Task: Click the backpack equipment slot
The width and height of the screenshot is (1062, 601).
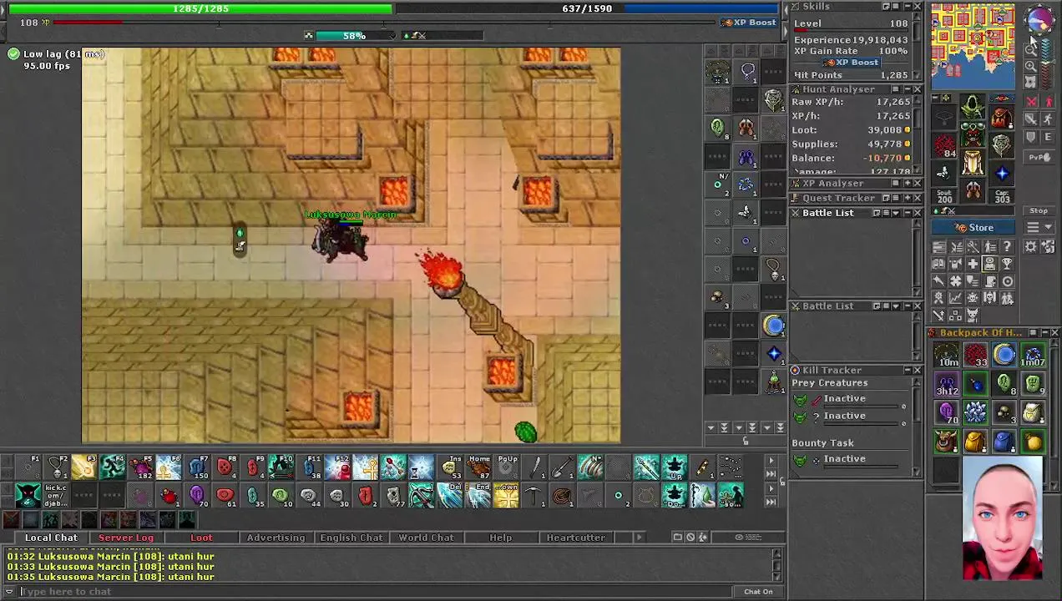Action: (1002, 118)
